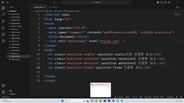
Task: Click the body breadcrumb item
Action: 58,11
